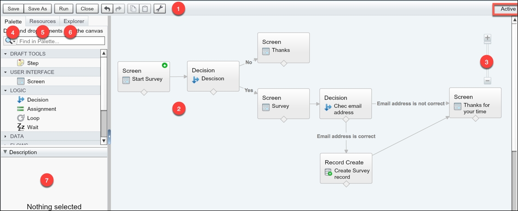Click the canvas scrollbar up arrow

click(514, 20)
